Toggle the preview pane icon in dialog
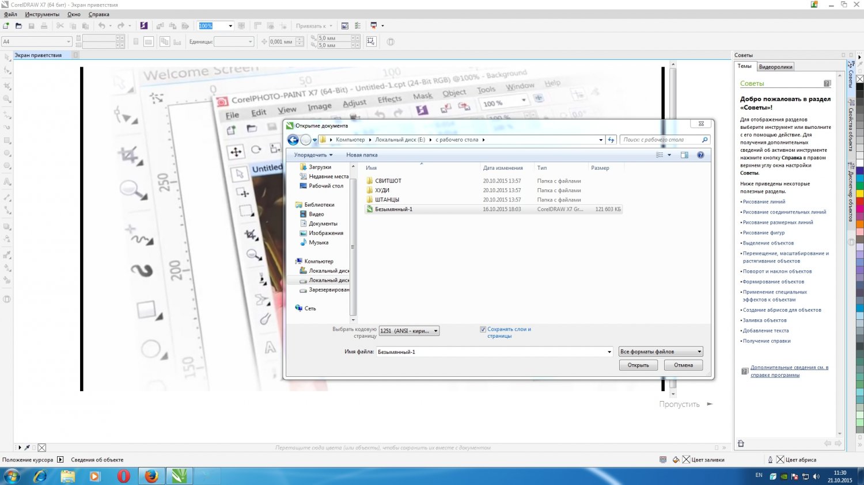This screenshot has height=485, width=864. 684,155
